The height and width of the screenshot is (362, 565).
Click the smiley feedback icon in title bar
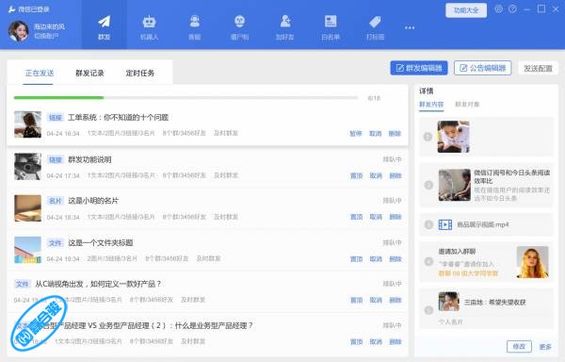[x=499, y=9]
